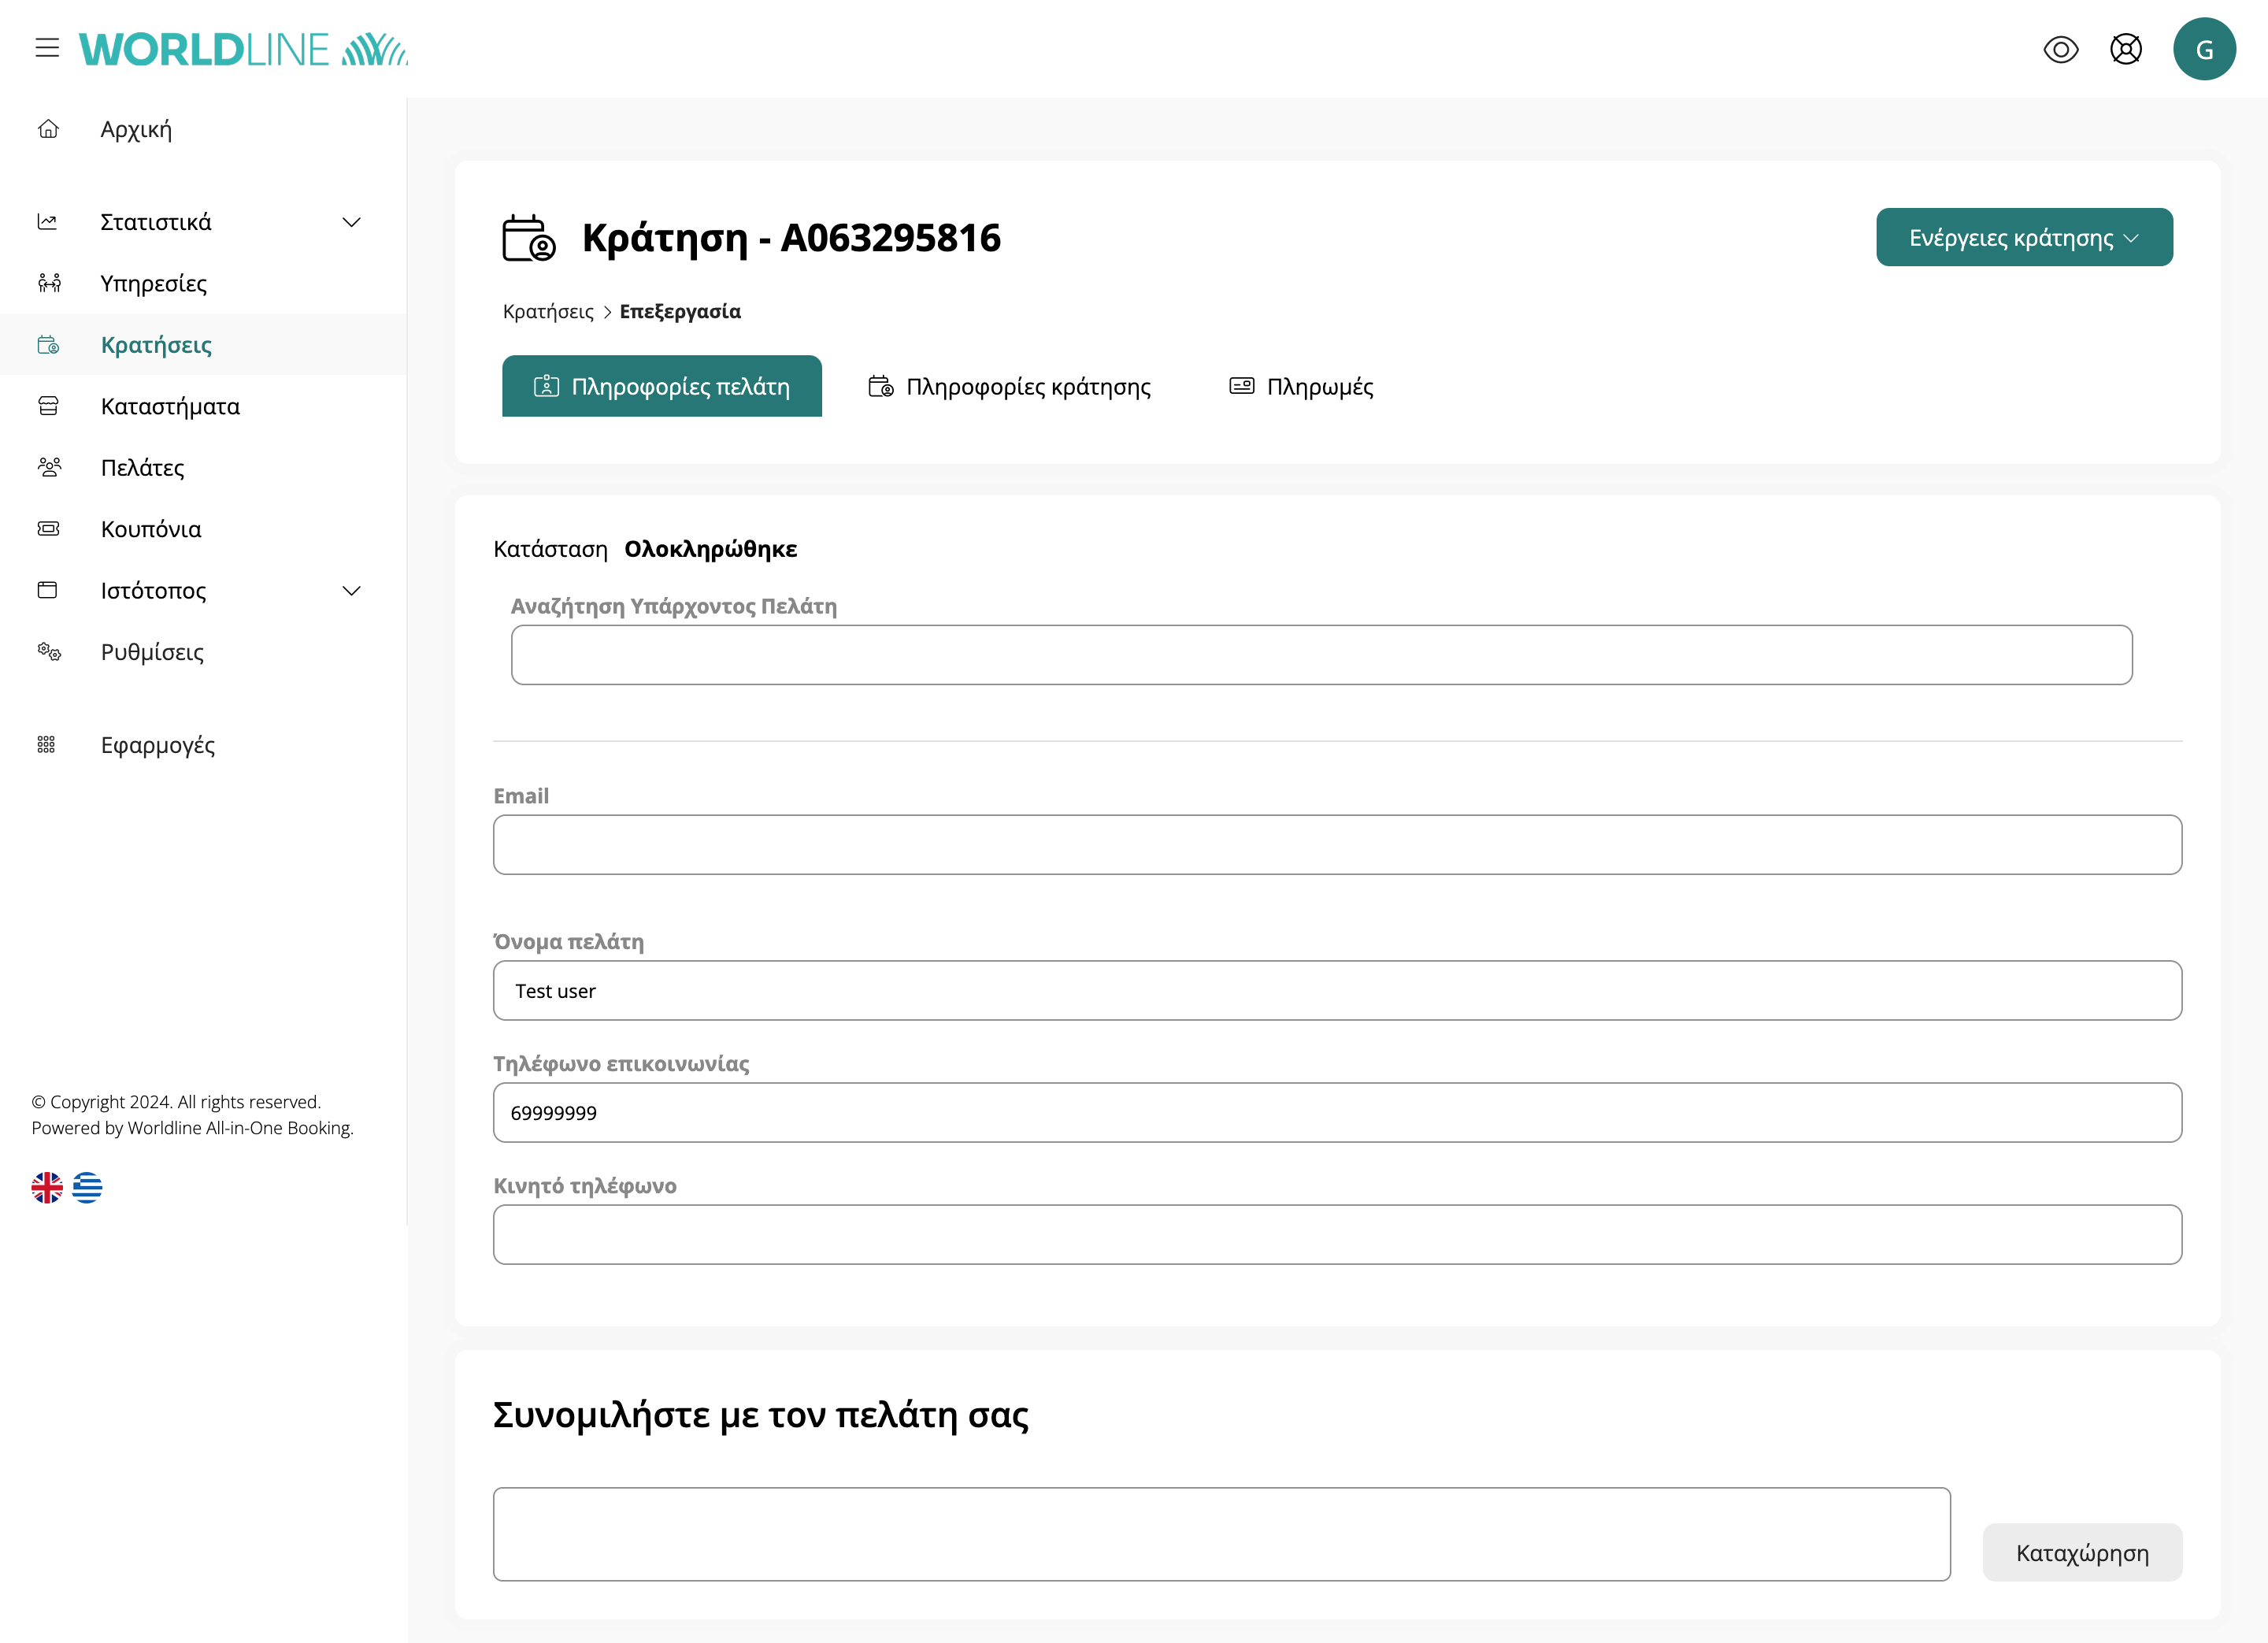Screen dimensions: 2268x1643
Task: Click the Εφαρμογές grid icon
Action: (46, 745)
